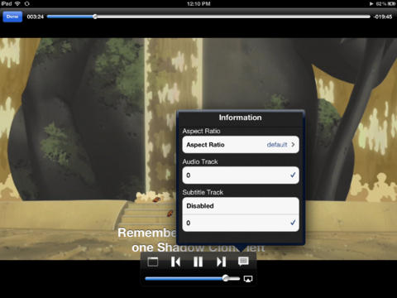Image resolution: width=397 pixels, height=298 pixels.
Task: Pause the video playback
Action: 198,262
